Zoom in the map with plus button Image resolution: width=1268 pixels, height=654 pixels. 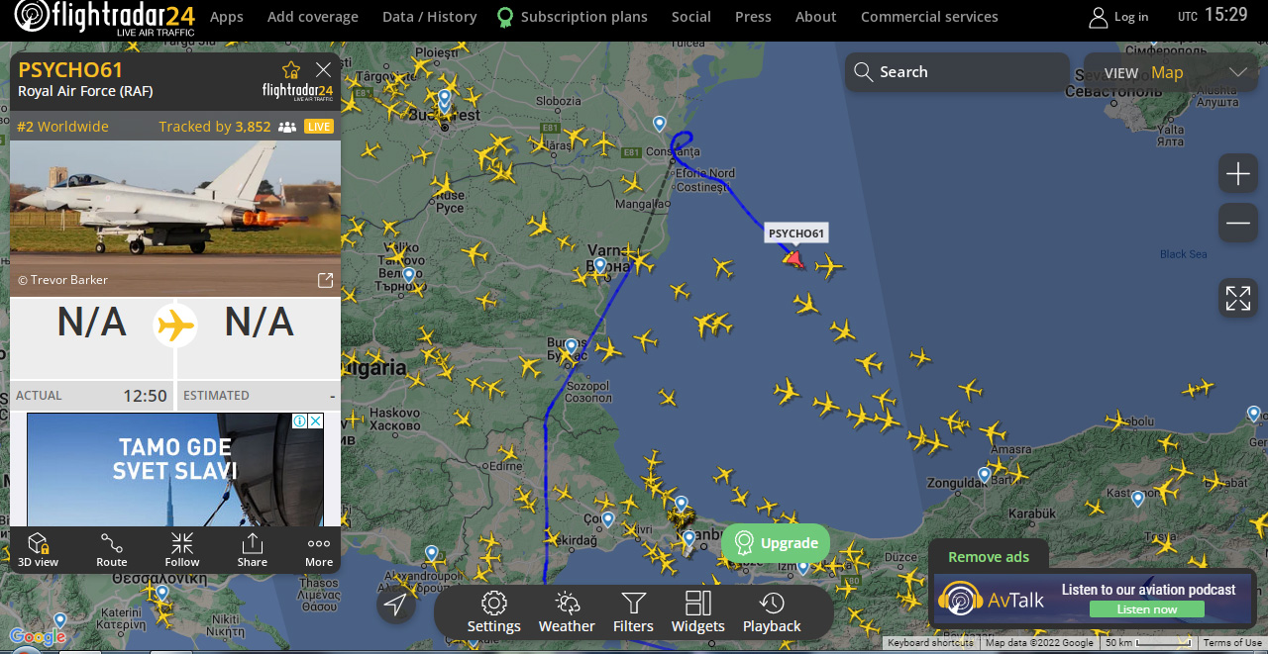coord(1238,175)
